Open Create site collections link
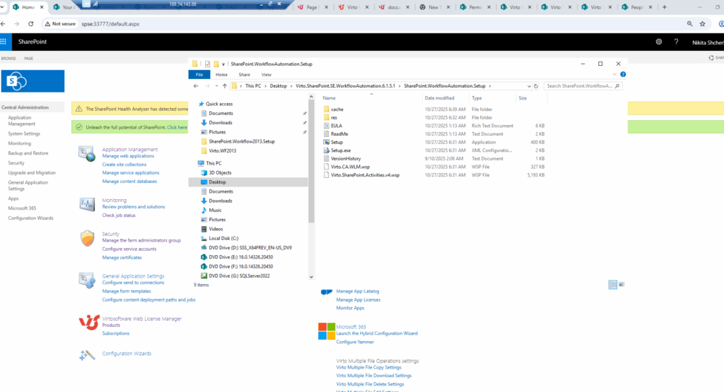Viewport: 724px width, 392px height. click(x=124, y=164)
